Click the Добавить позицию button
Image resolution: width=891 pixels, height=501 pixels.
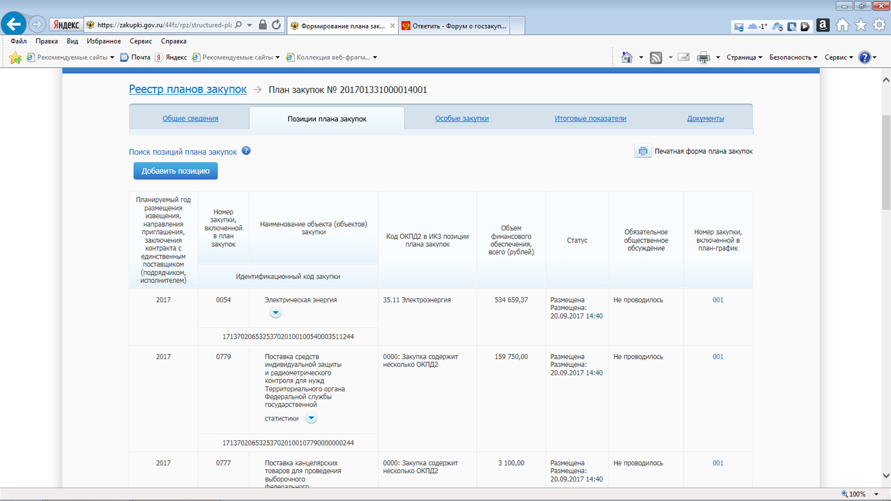175,171
